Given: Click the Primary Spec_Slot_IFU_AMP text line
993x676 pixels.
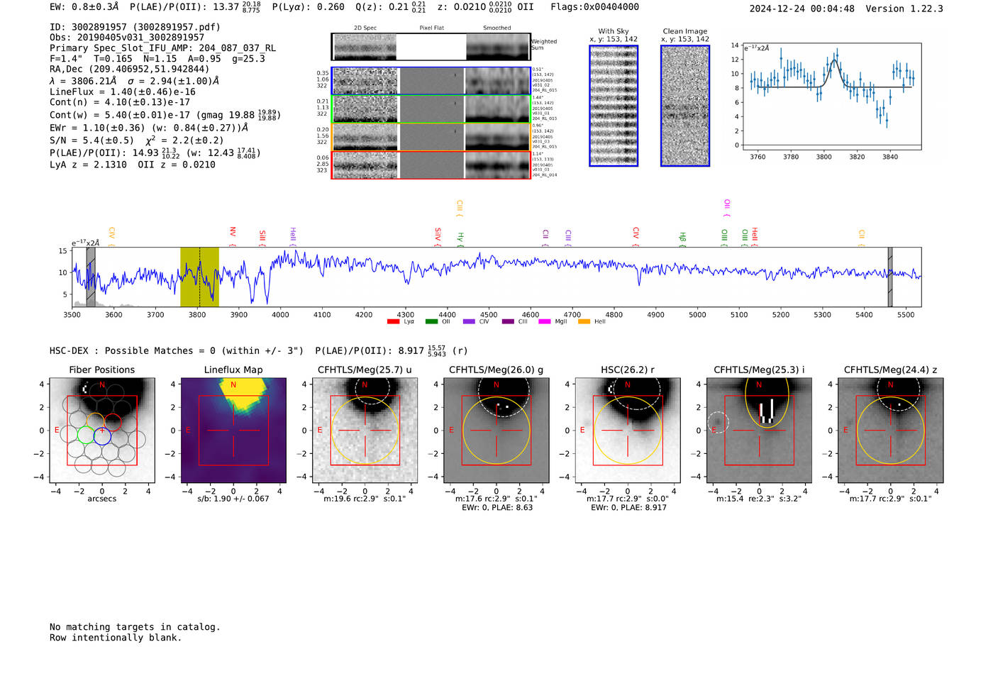Looking at the screenshot, I should pyautogui.click(x=162, y=48).
